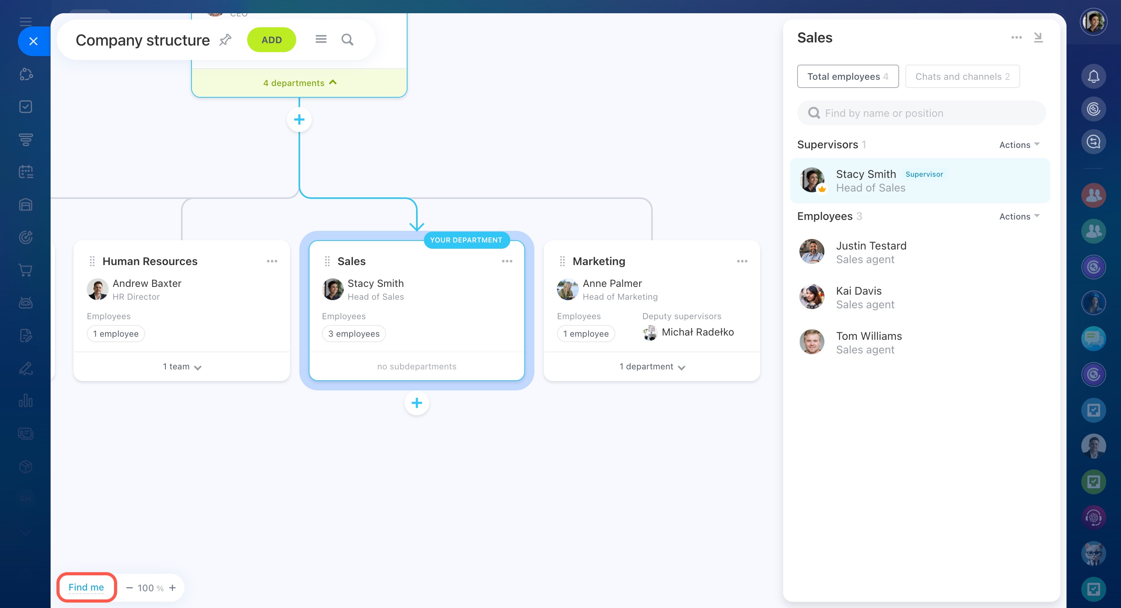
Task: Grab the drag handle of Human Resources card
Action: coord(92,261)
